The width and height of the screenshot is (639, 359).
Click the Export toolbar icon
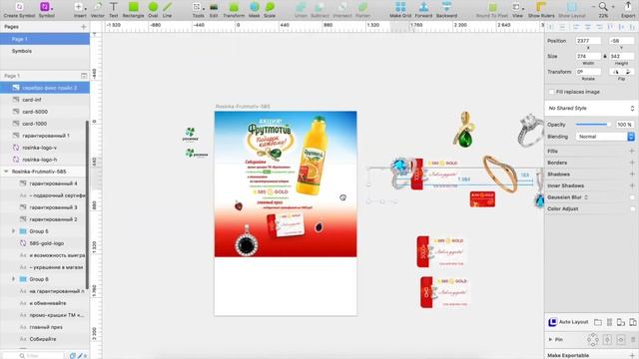coord(628,7)
